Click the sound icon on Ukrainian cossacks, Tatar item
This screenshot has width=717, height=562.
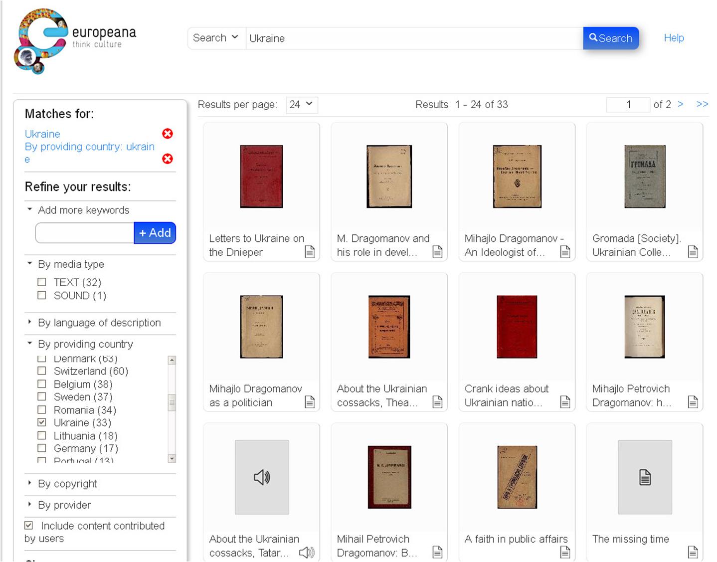(x=307, y=552)
